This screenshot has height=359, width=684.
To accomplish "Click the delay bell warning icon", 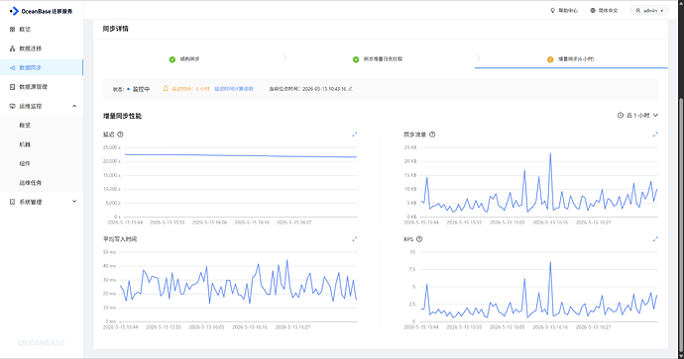I will (x=166, y=88).
